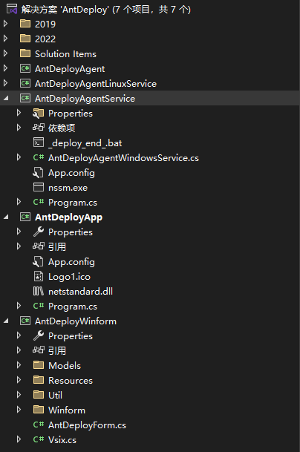Screen dimensions: 300x452
Task: Expand the Resources folder
Action: [19, 380]
